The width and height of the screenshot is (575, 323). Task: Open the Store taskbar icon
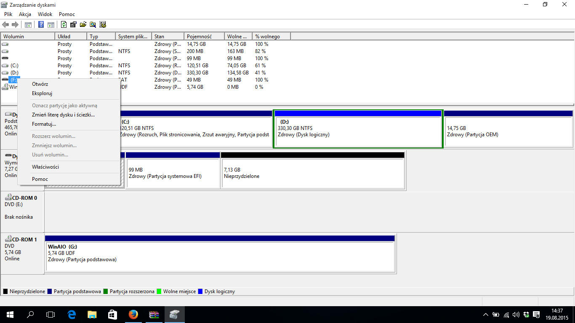click(x=112, y=315)
